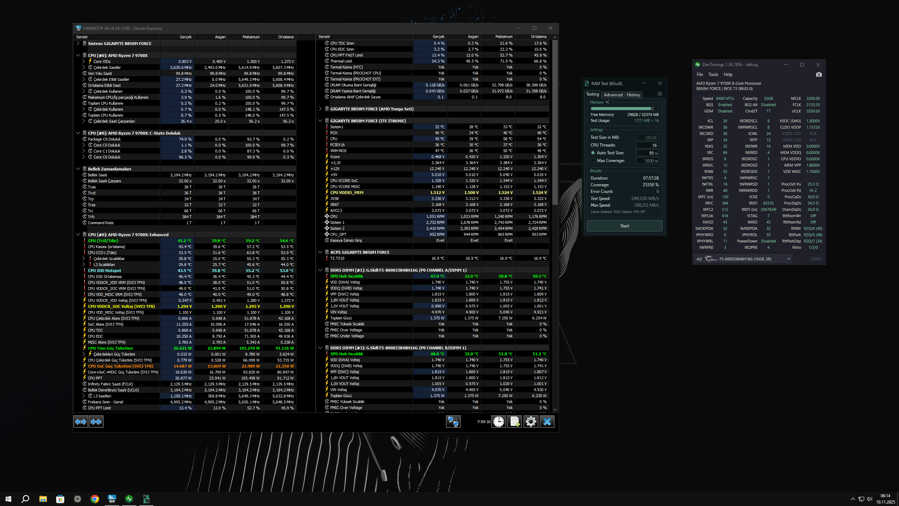Show hidden tray icons chevron
The height and width of the screenshot is (506, 899).
click(853, 499)
